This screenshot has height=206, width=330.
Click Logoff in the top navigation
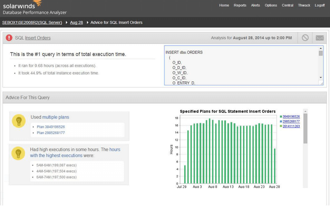[x=320, y=5]
